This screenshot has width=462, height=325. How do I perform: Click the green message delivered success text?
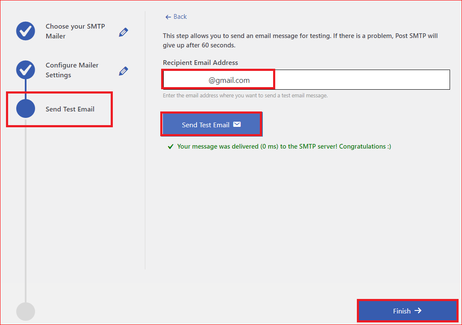(x=284, y=146)
